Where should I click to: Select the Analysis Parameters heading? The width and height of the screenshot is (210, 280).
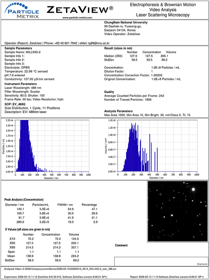[x=120, y=111]
